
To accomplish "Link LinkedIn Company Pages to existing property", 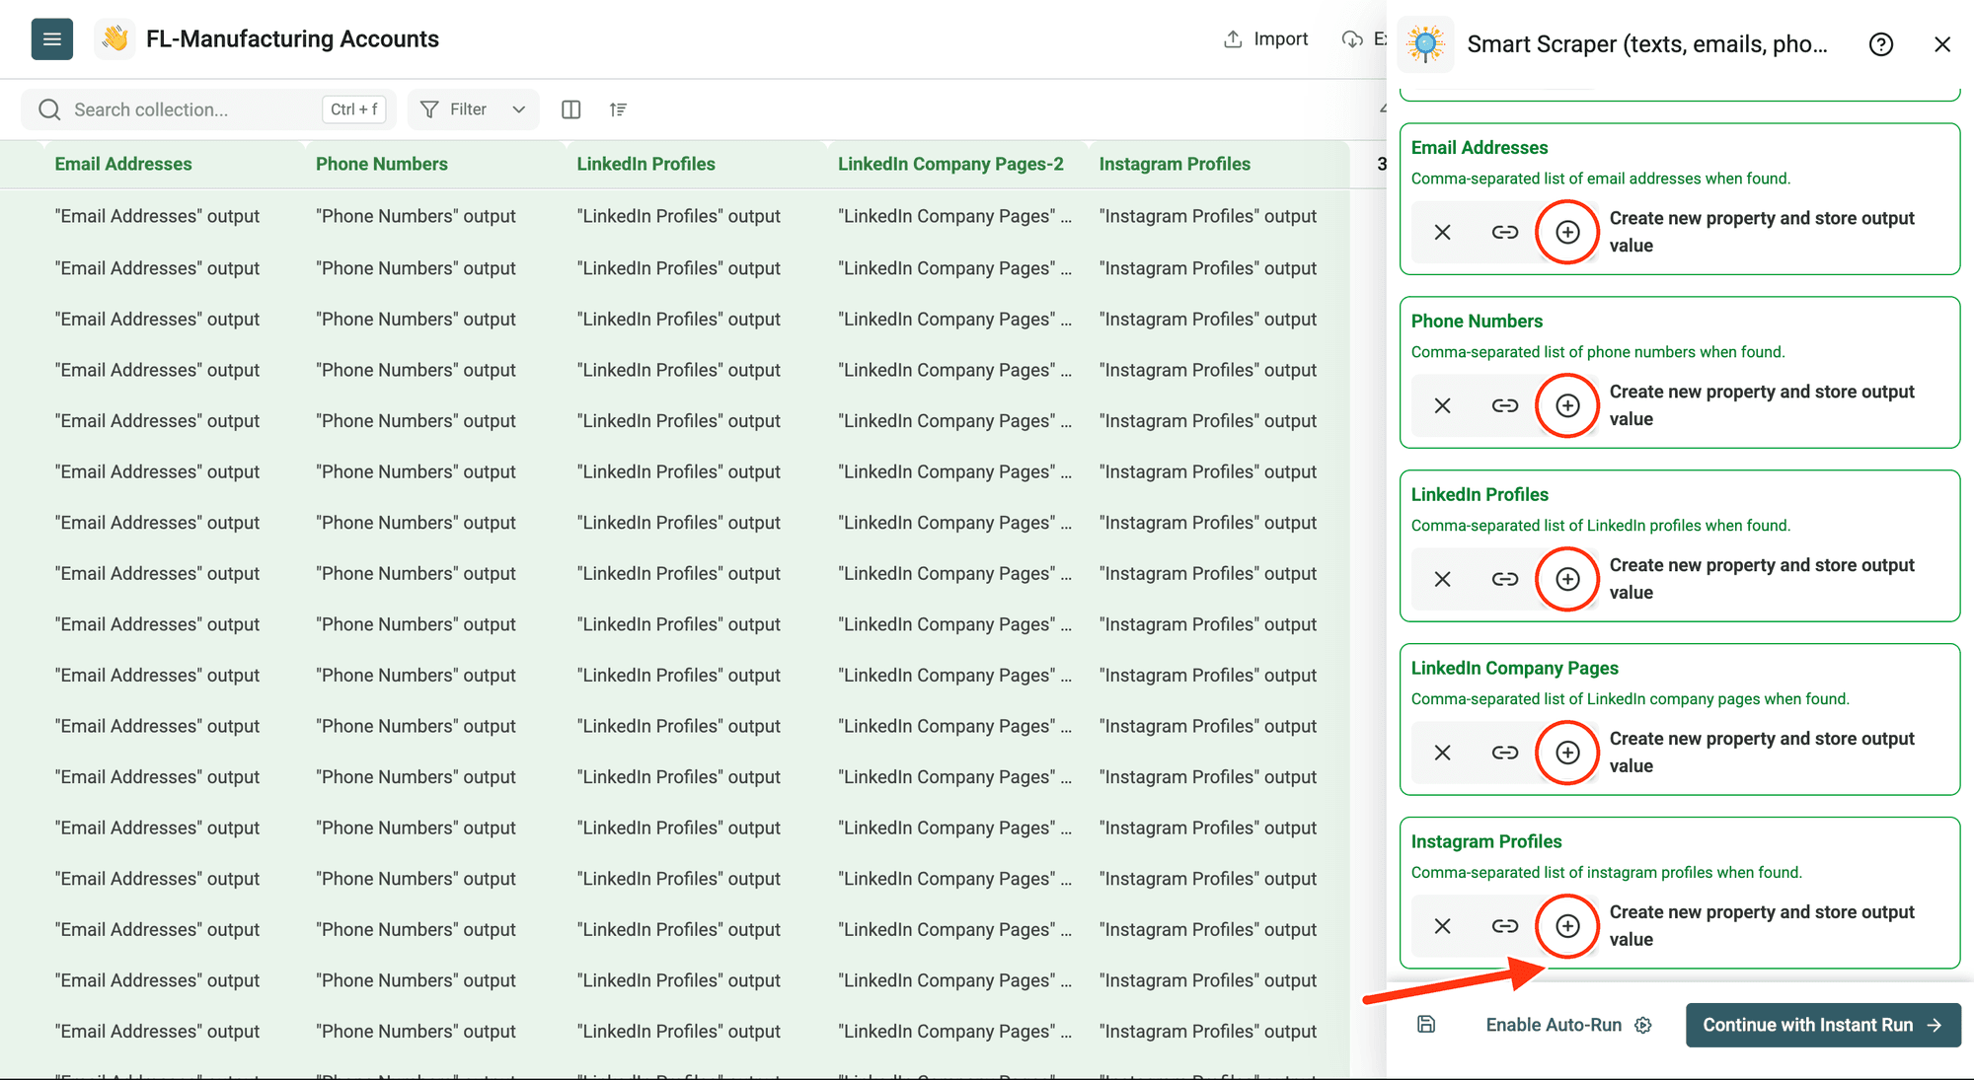I will tap(1504, 753).
